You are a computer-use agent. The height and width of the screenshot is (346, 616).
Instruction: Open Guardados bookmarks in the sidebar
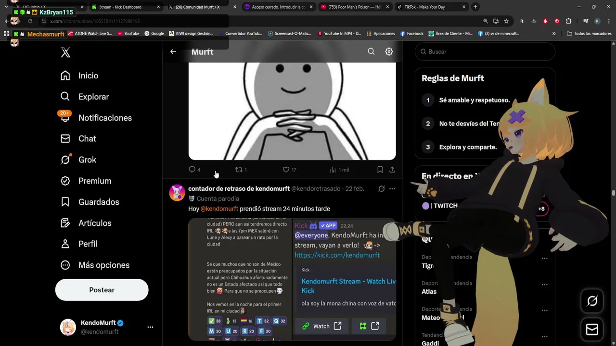pyautogui.click(x=90, y=202)
